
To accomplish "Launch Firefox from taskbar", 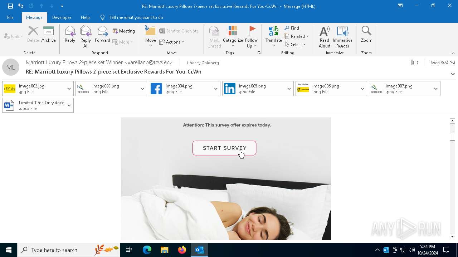I will coord(182,250).
